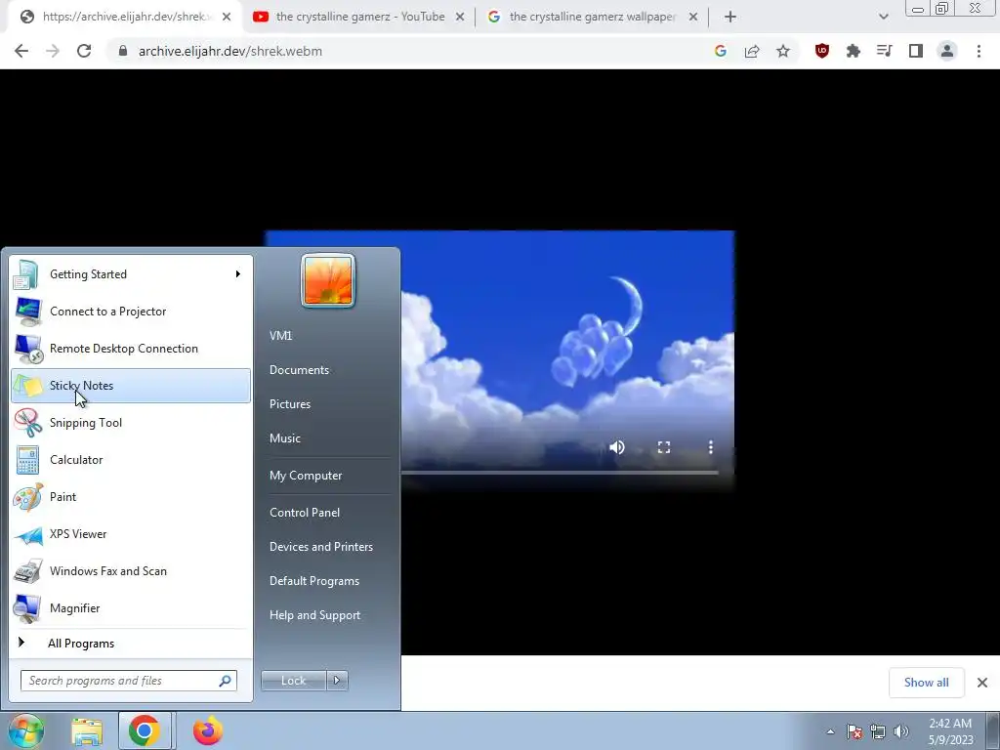Click the Snipping Tool scissors icon

click(28, 423)
